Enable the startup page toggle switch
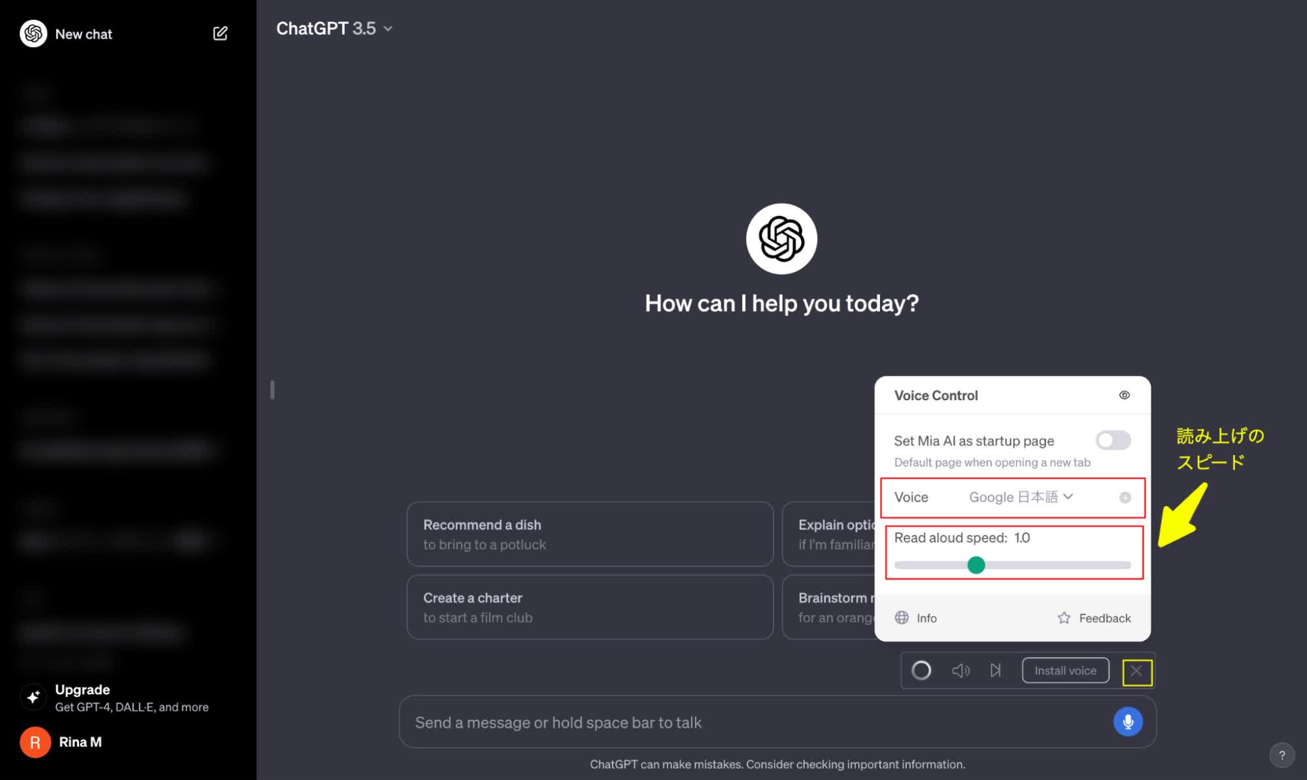This screenshot has width=1307, height=780. (x=1112, y=440)
